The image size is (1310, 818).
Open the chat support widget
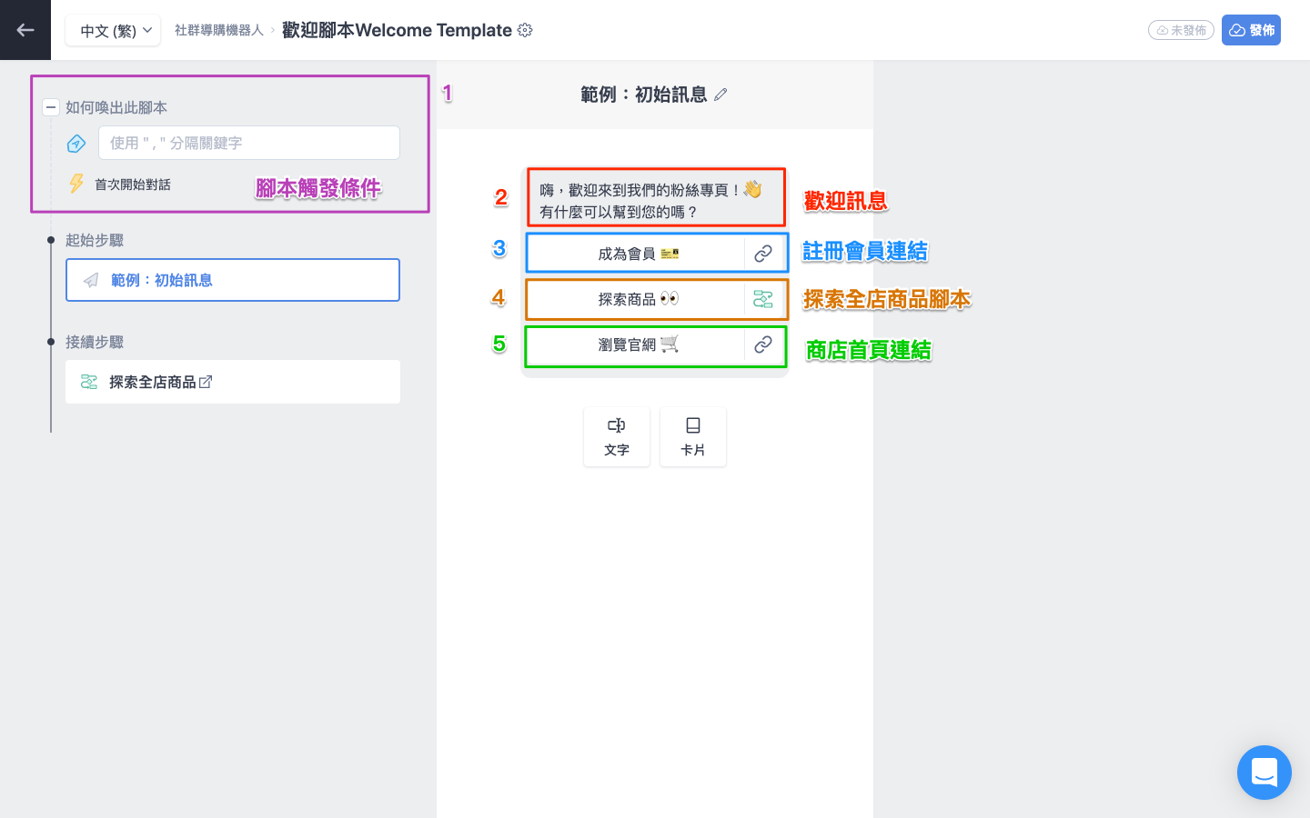pos(1264,773)
